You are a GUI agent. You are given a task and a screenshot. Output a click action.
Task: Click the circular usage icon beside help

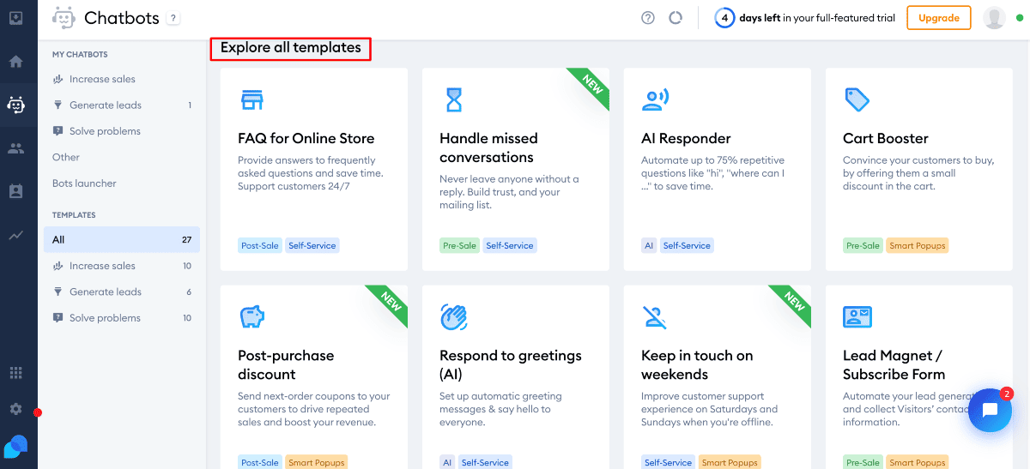pos(676,18)
